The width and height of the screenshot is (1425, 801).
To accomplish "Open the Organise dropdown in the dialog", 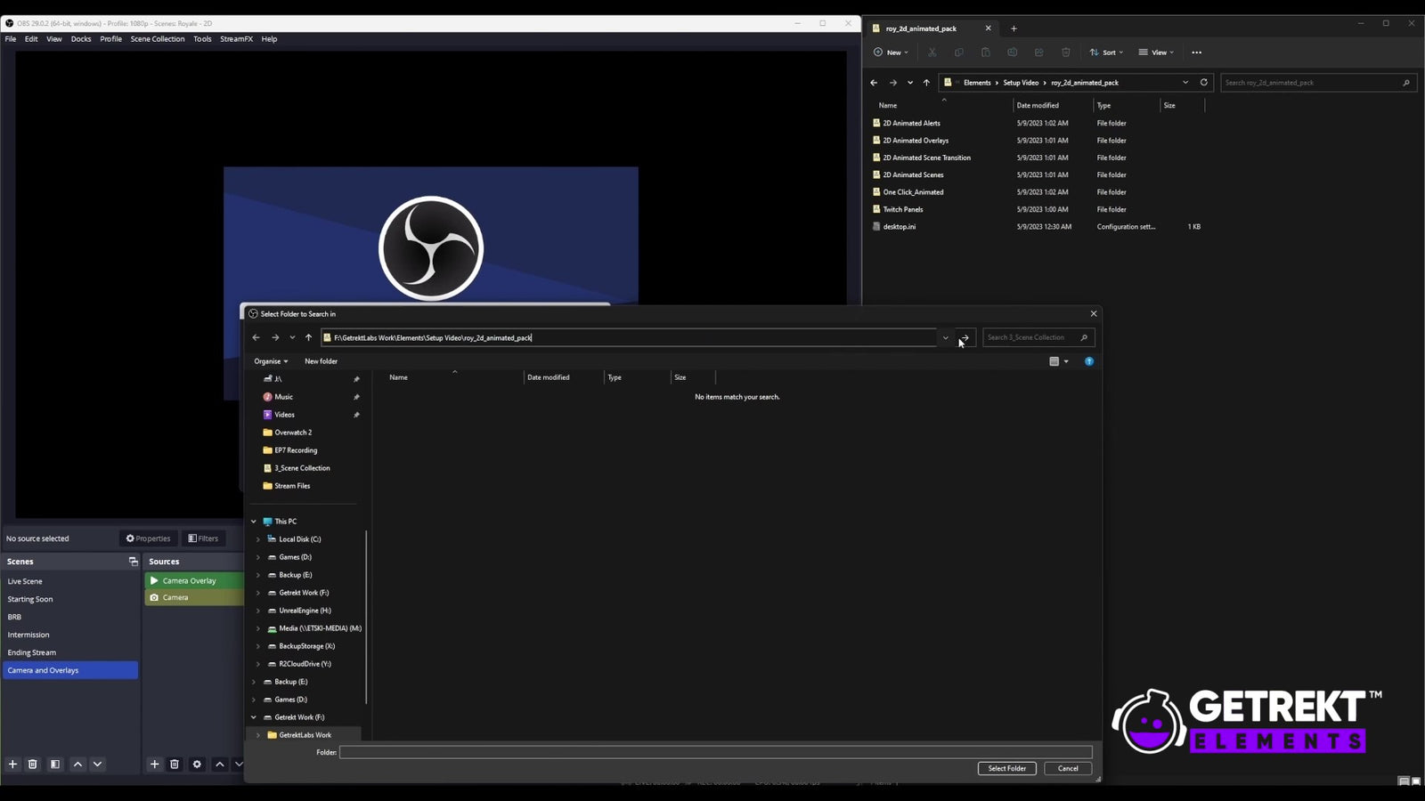I will [x=271, y=361].
